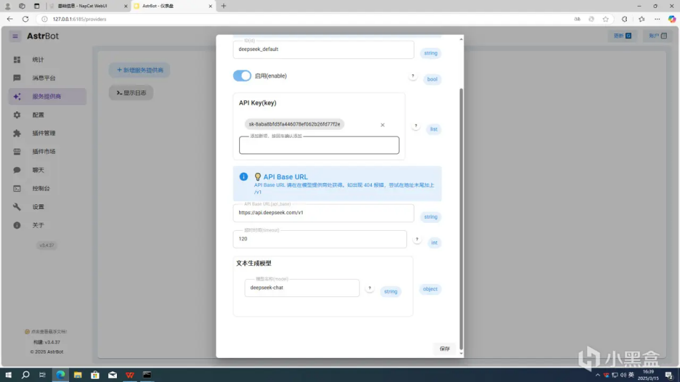Close the AstrBot 仪表盘 tab
Image resolution: width=680 pixels, height=382 pixels.
[211, 6]
